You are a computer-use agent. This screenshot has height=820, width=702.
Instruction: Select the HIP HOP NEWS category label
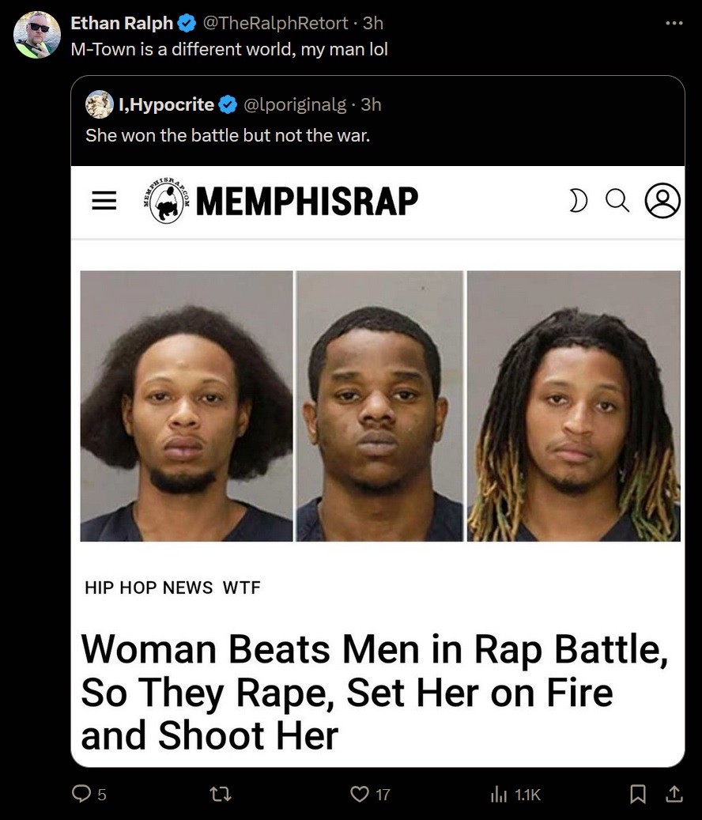149,588
